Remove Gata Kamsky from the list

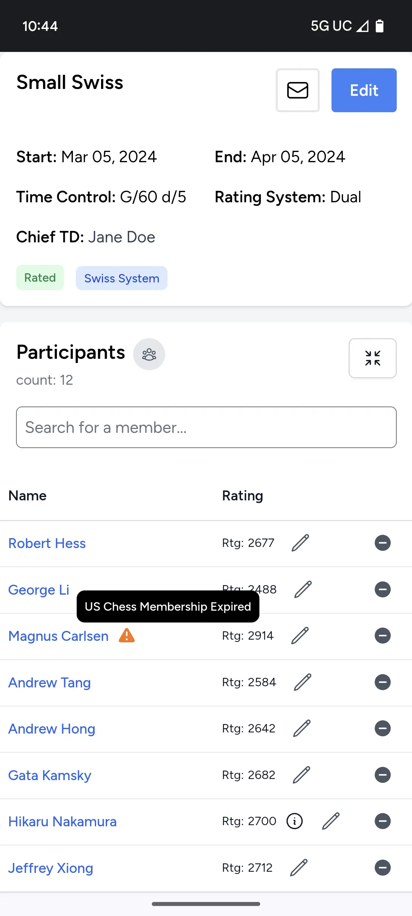coord(382,775)
